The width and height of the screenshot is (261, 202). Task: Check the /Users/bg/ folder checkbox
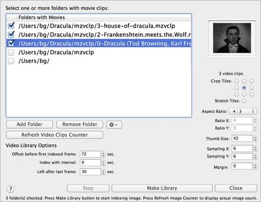tap(11, 61)
